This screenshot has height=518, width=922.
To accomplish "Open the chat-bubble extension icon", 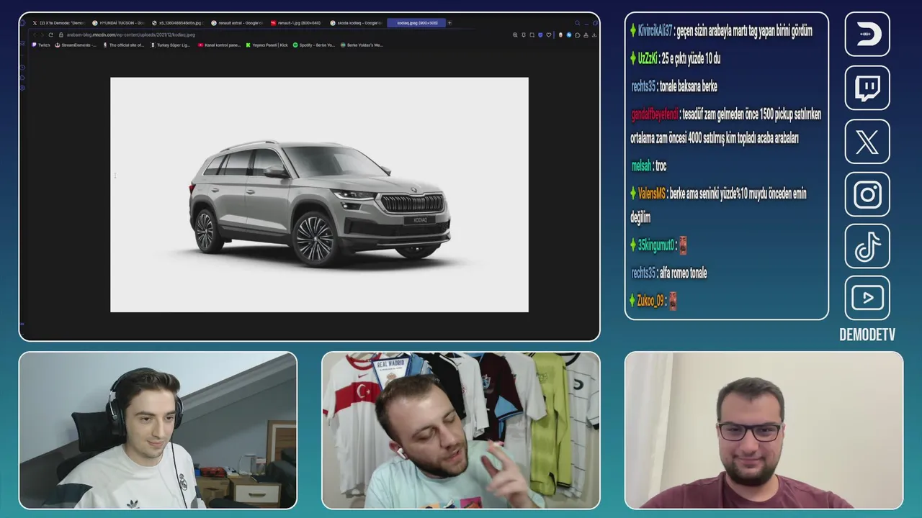I will click(x=578, y=35).
